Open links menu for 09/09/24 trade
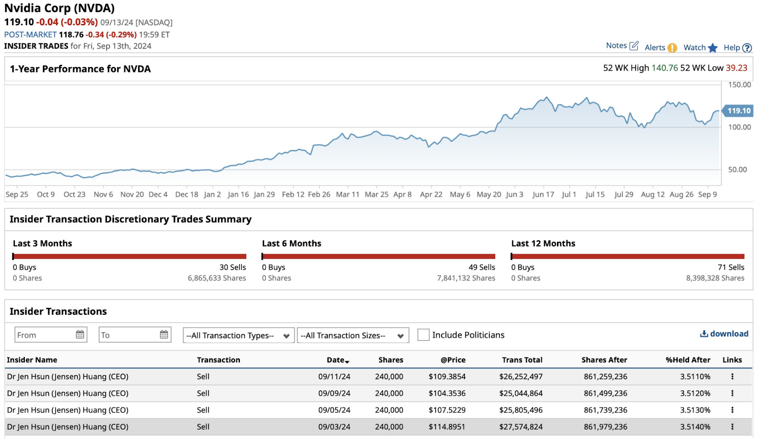The image size is (763, 438). coord(732,393)
